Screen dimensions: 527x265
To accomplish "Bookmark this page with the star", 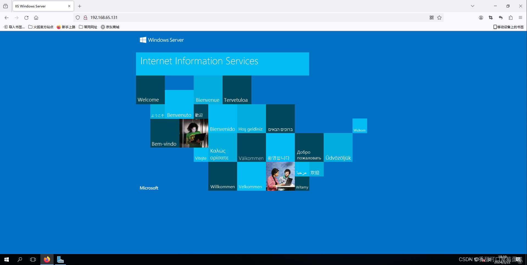I will pyautogui.click(x=439, y=18).
